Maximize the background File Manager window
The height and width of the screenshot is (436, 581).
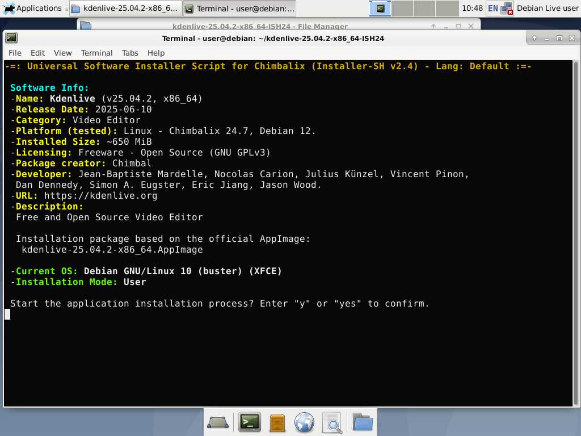tap(458, 26)
